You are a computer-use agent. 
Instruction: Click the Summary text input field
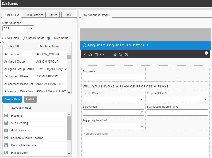113,77
